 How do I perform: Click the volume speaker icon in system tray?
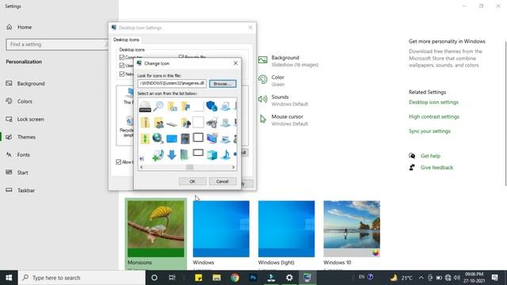456,278
